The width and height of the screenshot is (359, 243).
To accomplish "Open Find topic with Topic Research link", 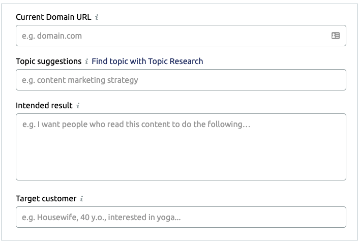I will pos(147,62).
